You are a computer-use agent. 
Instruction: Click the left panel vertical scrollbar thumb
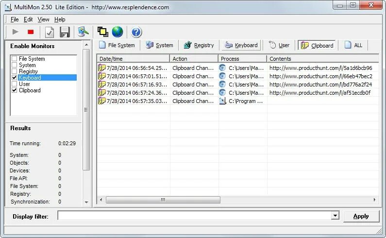pos(86,110)
